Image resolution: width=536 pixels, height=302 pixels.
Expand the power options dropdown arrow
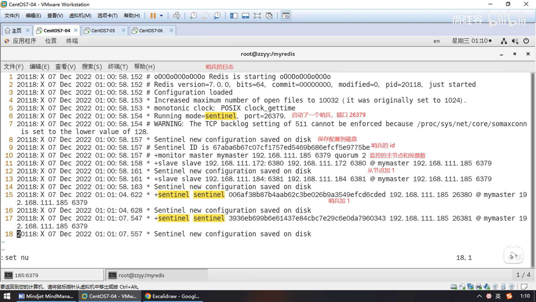click(x=161, y=16)
